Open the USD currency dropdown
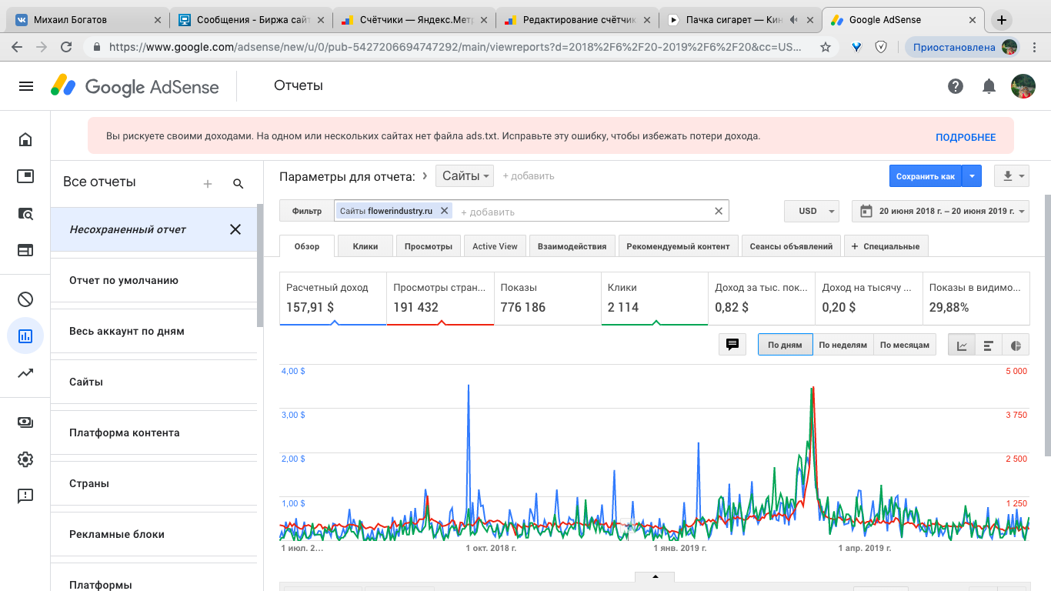This screenshot has height=591, width=1051. 812,211
